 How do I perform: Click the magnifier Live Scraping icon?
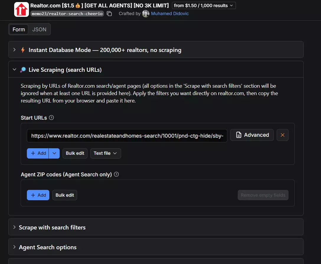tap(23, 70)
